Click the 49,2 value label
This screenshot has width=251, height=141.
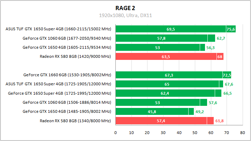(x=200, y=112)
